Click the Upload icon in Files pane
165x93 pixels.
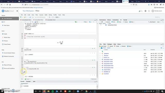click(109, 46)
